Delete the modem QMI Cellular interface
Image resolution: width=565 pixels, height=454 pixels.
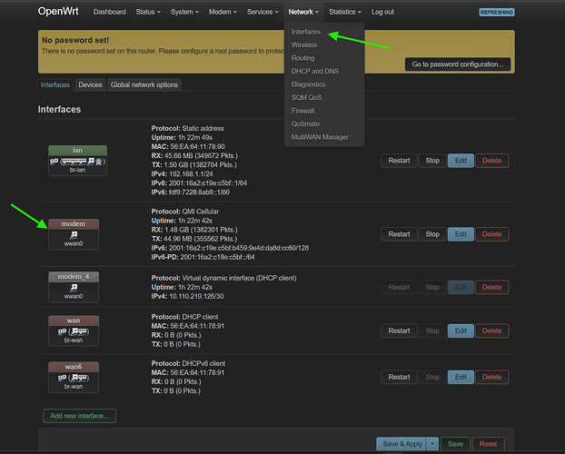click(491, 234)
